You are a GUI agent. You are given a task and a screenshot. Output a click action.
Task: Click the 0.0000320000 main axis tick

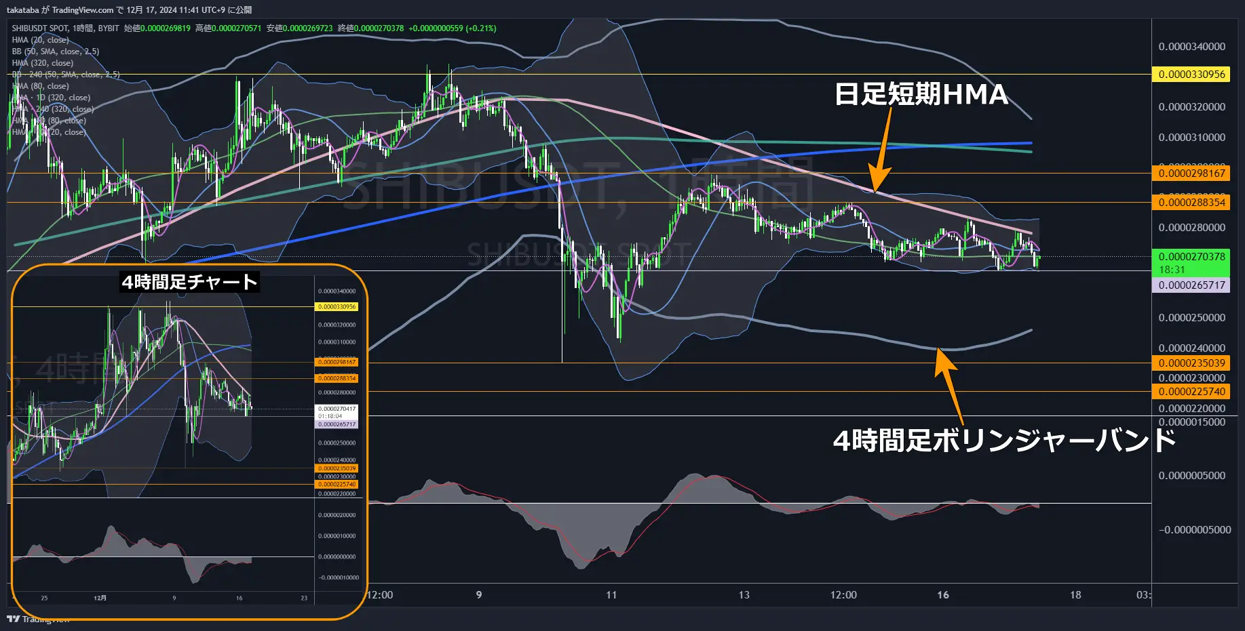(1191, 107)
